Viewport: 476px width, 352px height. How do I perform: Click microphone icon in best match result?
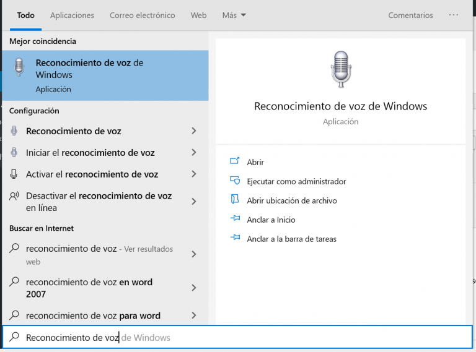tap(19, 67)
